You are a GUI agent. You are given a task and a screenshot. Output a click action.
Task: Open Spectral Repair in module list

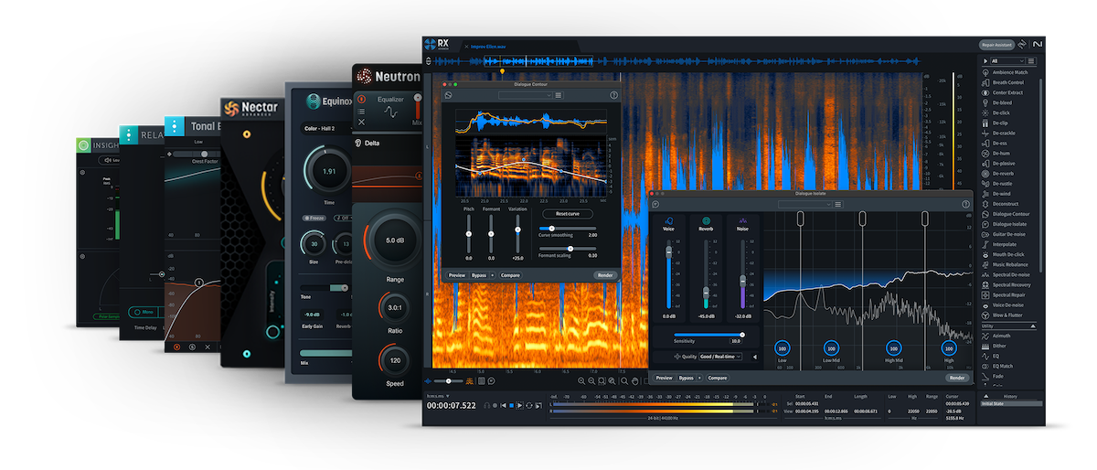[1010, 294]
